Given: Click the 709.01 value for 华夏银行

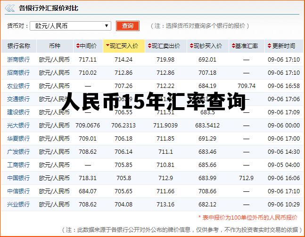Looking at the screenshot, I should point(88,139).
